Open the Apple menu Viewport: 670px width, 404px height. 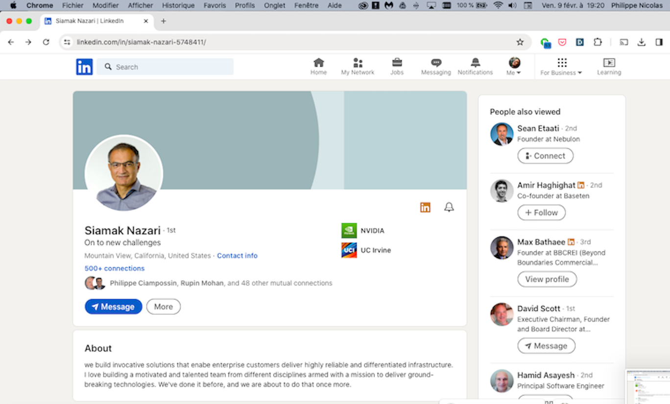pyautogui.click(x=13, y=5)
